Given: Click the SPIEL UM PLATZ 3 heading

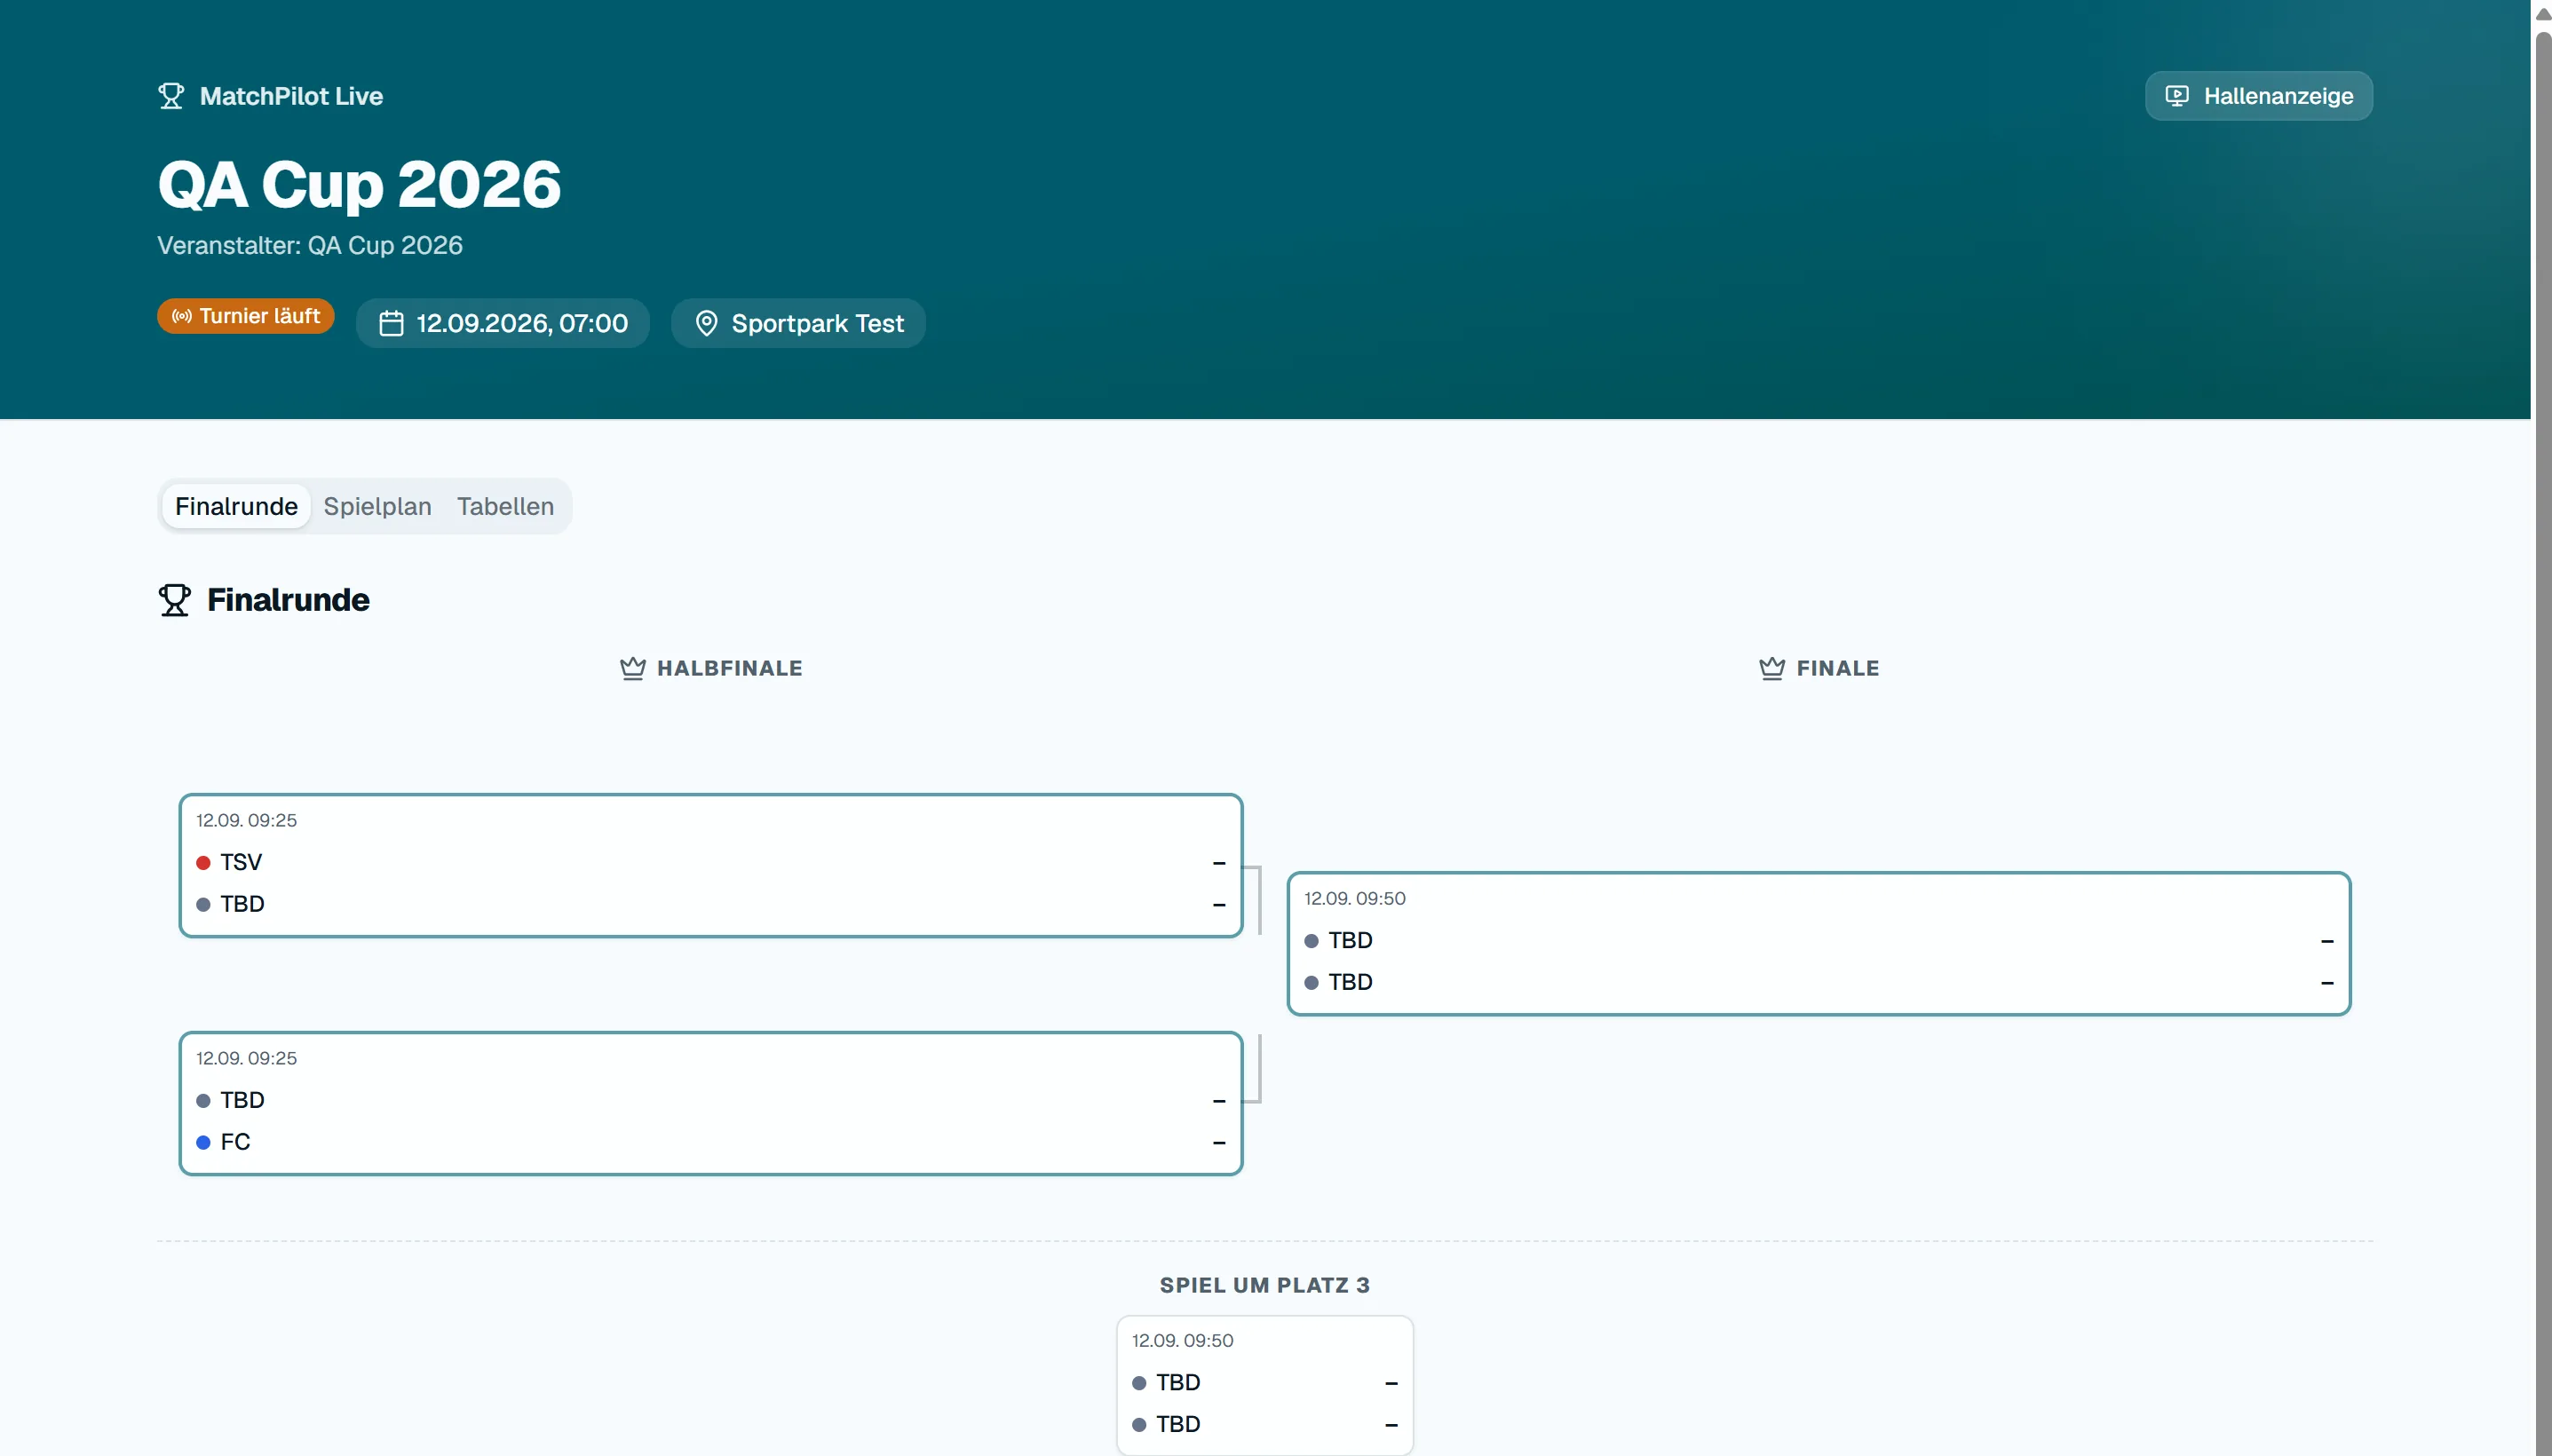Looking at the screenshot, I should (x=1264, y=1285).
